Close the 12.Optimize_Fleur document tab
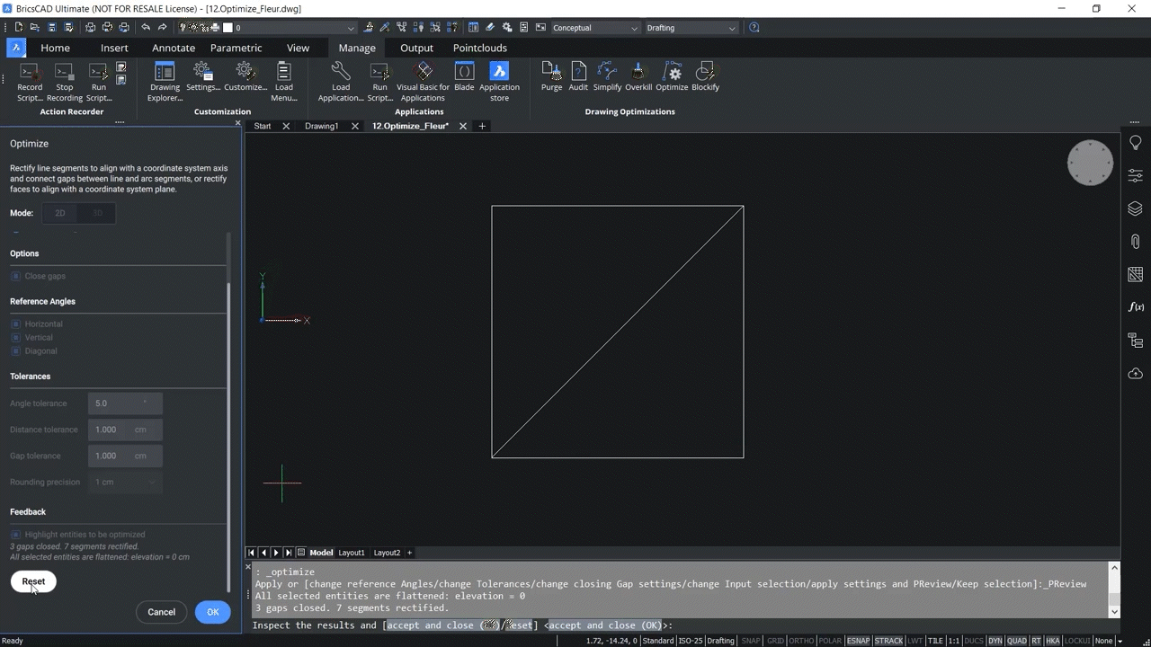Viewport: 1151px width, 647px height. click(x=463, y=126)
